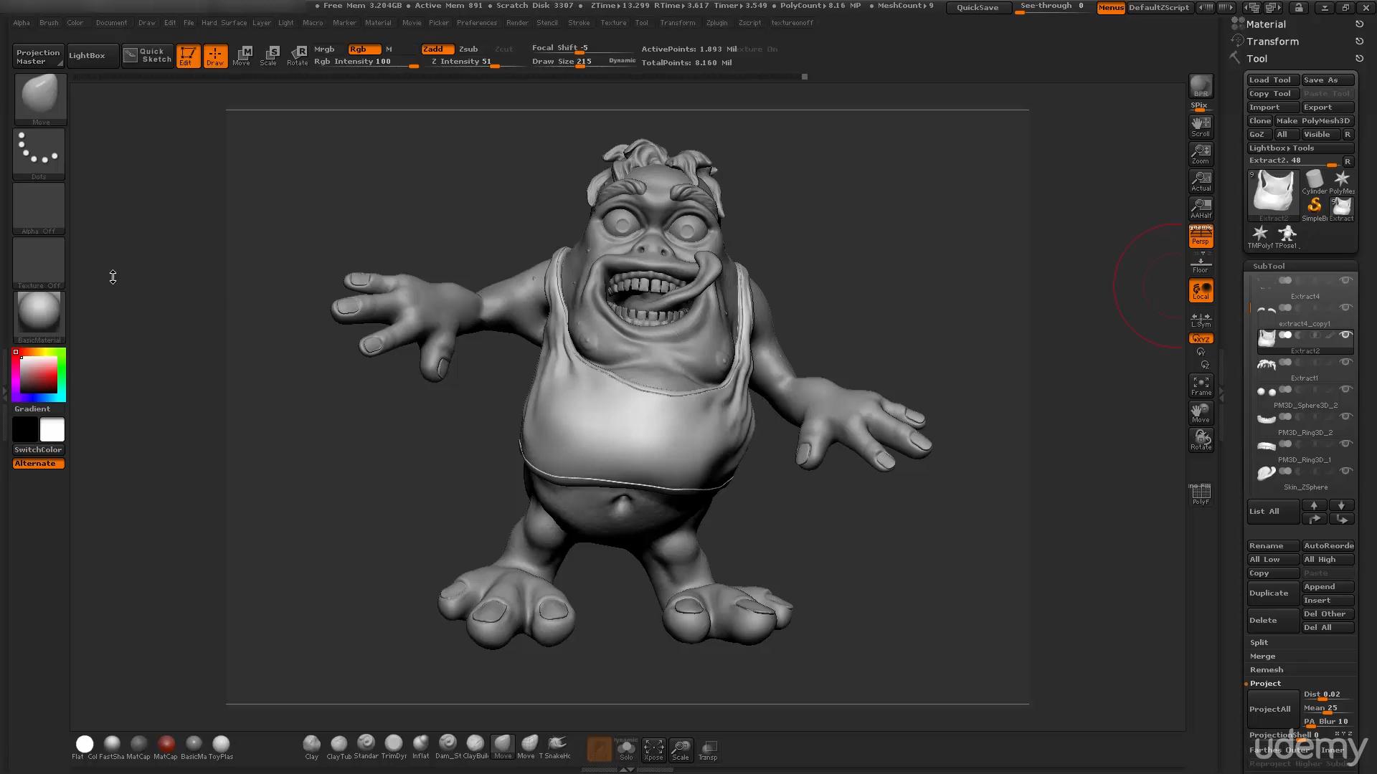
Task: Click the Projection Master button
Action: click(38, 56)
